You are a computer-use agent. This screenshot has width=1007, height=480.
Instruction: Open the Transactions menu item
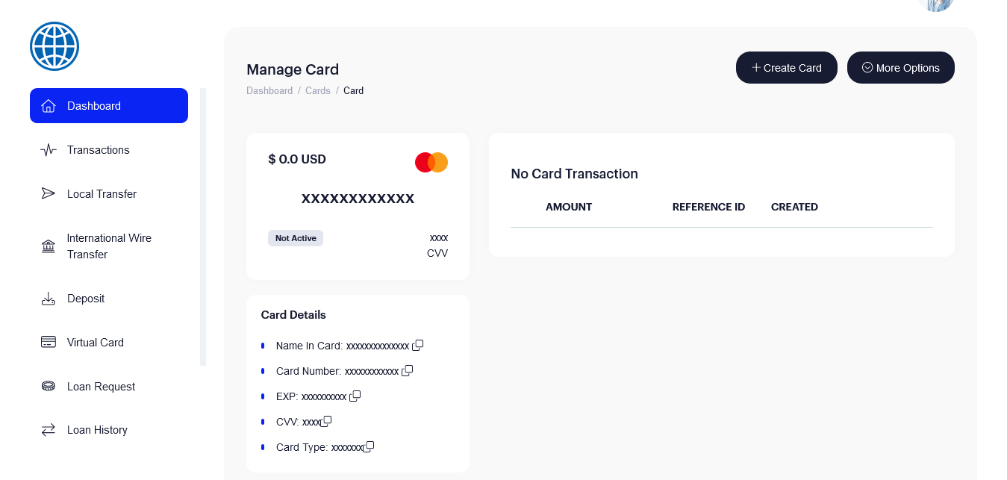[x=98, y=150]
